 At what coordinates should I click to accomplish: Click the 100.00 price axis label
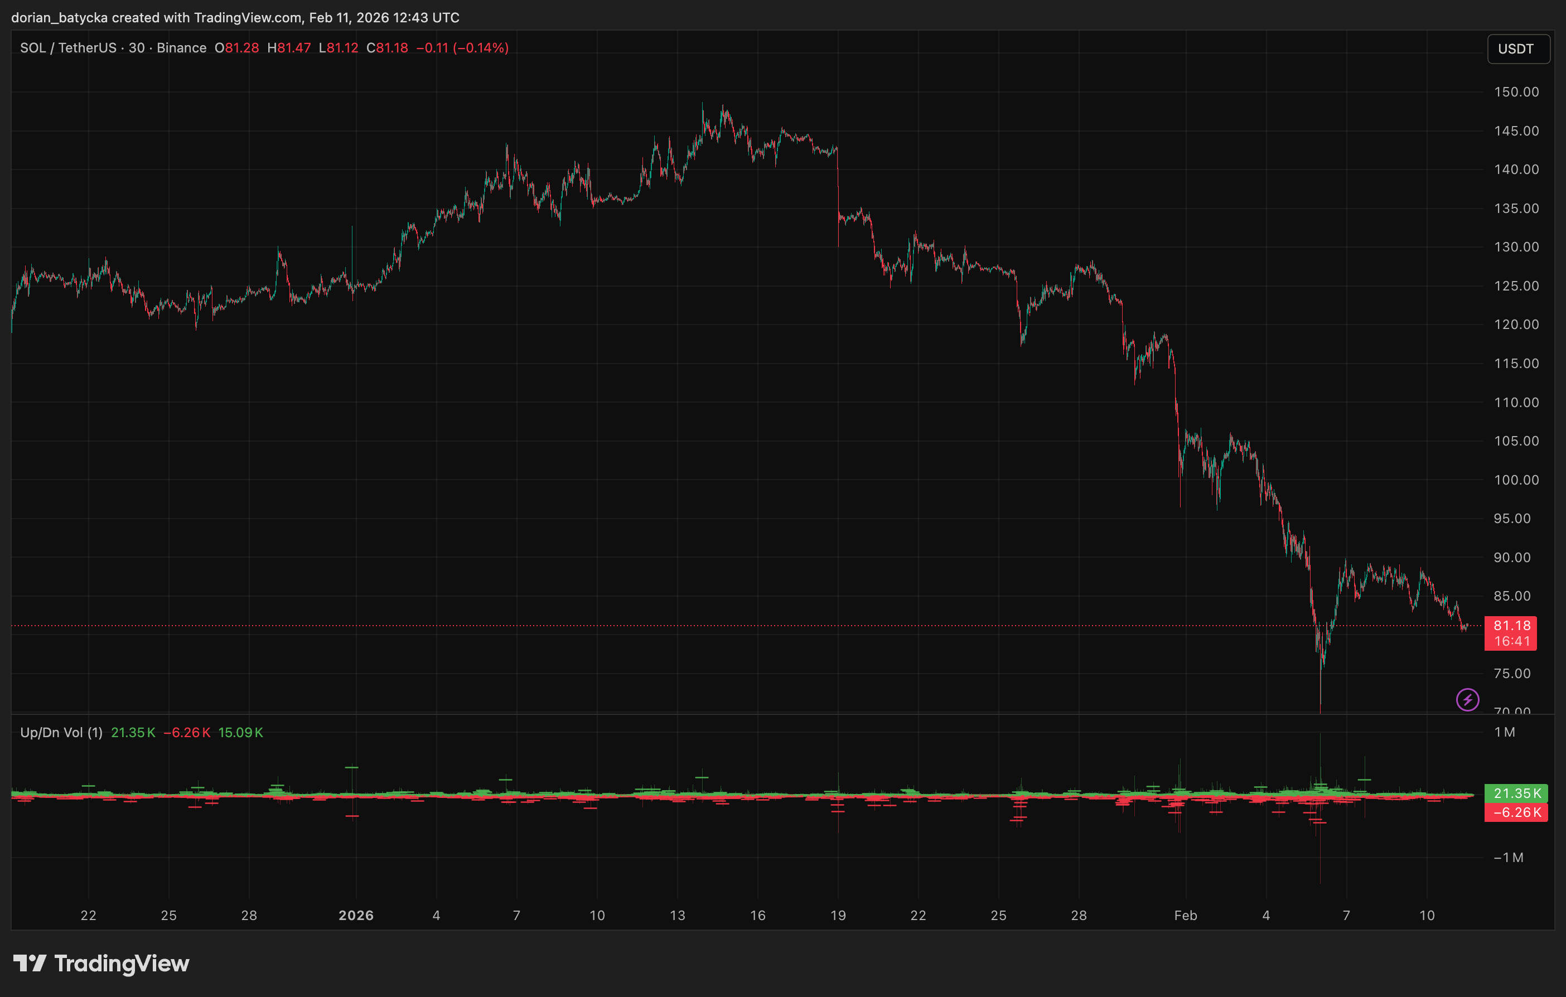tap(1516, 480)
